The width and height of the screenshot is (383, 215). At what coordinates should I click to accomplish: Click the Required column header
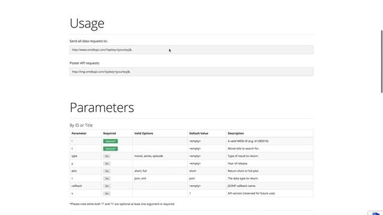110,133
